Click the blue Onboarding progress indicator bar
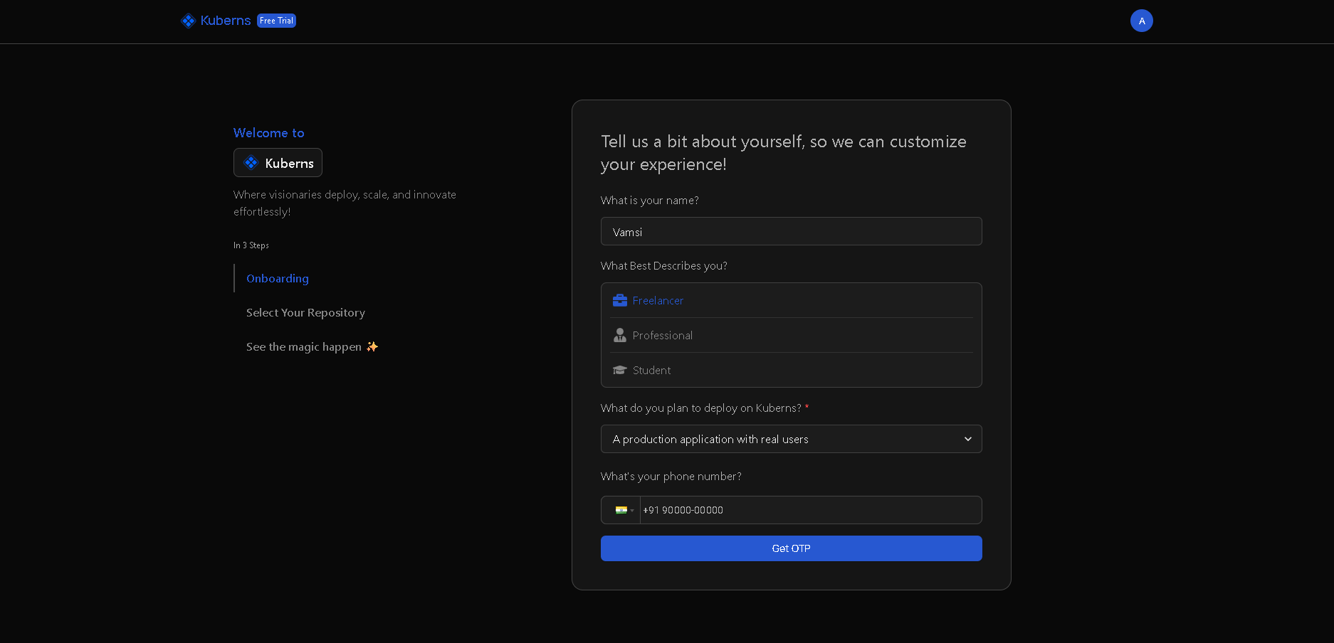The image size is (1334, 643). point(235,278)
